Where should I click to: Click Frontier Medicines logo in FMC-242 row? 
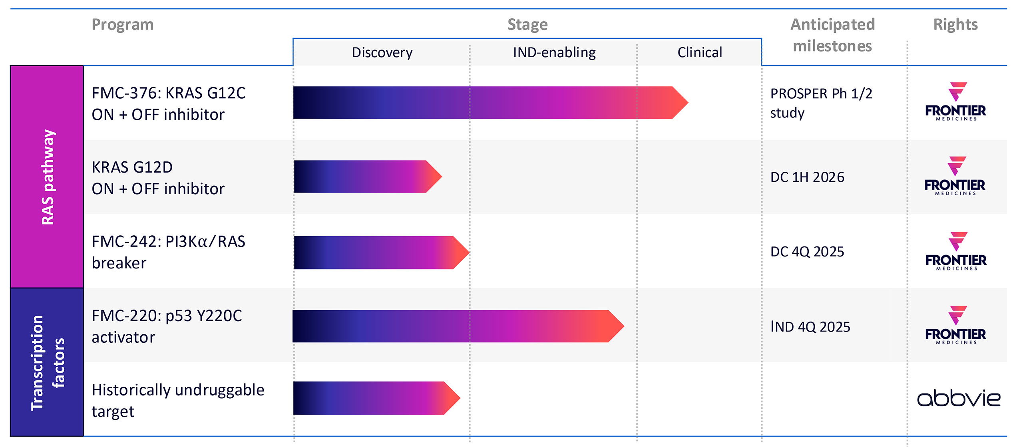(x=956, y=251)
